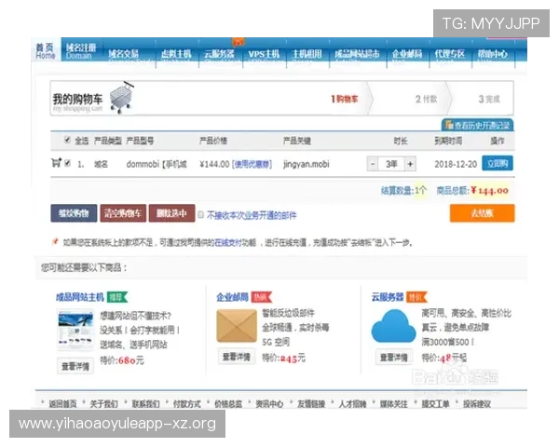
Task: Open the 帮助中心 nav item
Action: [492, 54]
